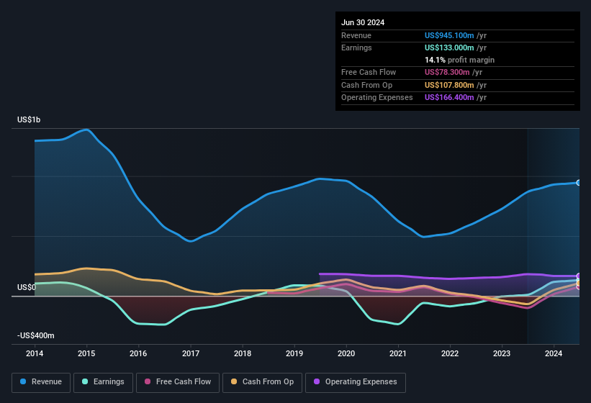The height and width of the screenshot is (403, 591).
Task: Click the purple Operating Expenses legend dot
Action: coord(317,382)
